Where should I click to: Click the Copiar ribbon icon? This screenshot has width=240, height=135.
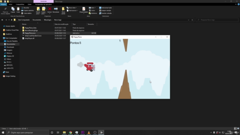point(13,10)
